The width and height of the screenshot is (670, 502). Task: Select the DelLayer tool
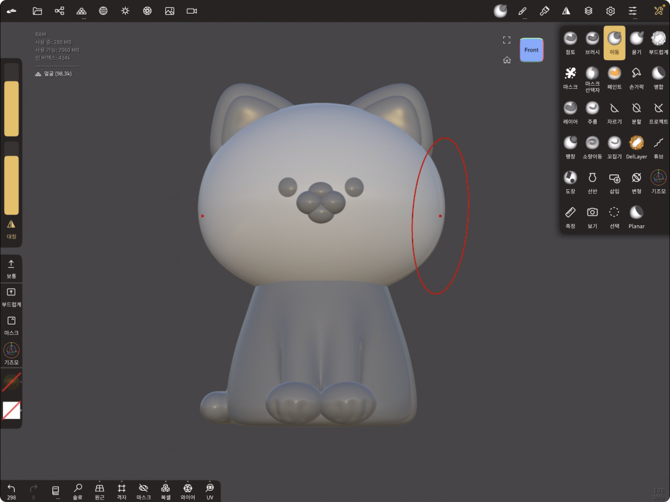click(x=636, y=148)
